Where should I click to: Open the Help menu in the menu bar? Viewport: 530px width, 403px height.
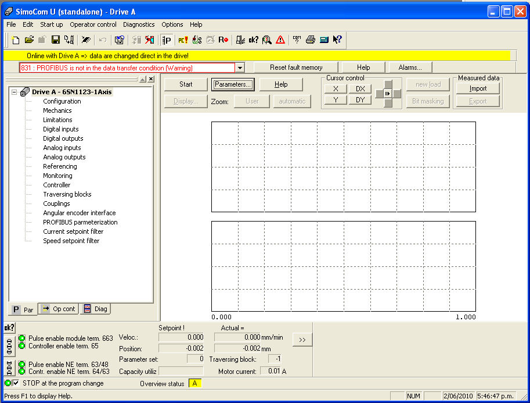[x=196, y=24]
